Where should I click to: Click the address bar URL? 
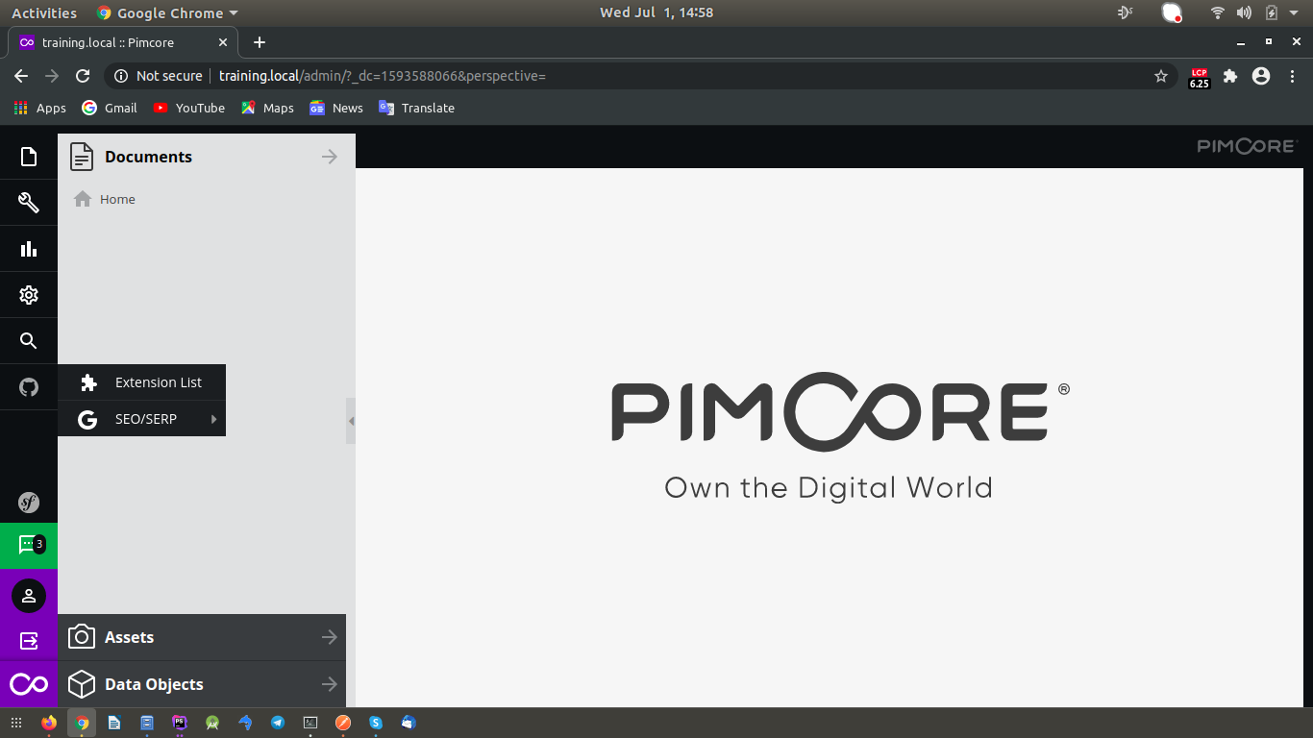(x=382, y=76)
